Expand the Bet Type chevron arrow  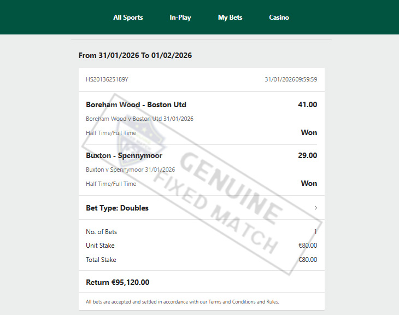click(316, 208)
